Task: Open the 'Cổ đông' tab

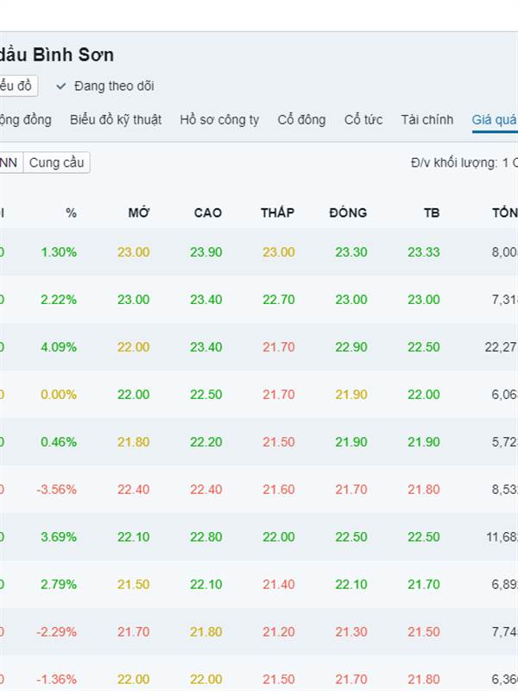Action: [x=301, y=120]
